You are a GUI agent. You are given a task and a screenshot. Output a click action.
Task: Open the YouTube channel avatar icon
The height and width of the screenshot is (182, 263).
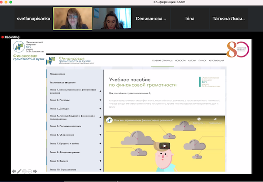click(109, 120)
